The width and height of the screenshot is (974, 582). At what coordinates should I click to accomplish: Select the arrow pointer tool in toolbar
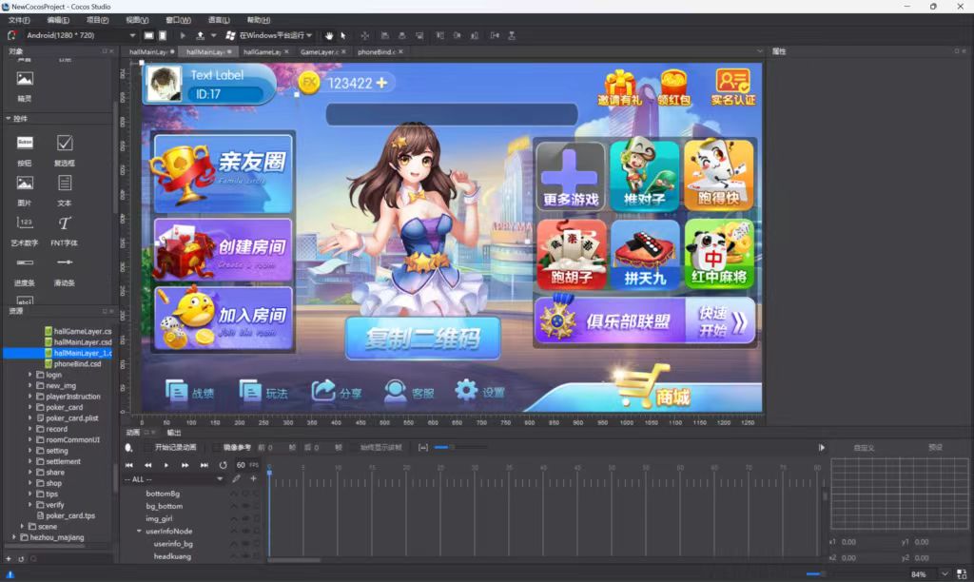(x=342, y=35)
